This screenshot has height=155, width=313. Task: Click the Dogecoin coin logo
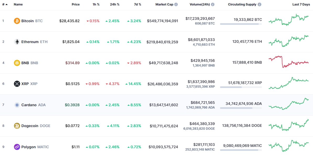[x=17, y=126]
